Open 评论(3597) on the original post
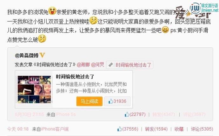Image resolution: width=219 pixels, height=136 pixels. coord(194,115)
